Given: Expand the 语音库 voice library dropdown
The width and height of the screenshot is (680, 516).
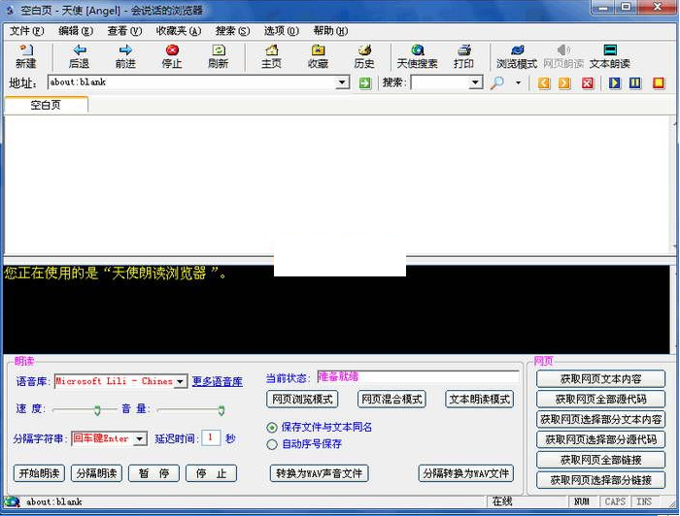Looking at the screenshot, I should (x=180, y=382).
